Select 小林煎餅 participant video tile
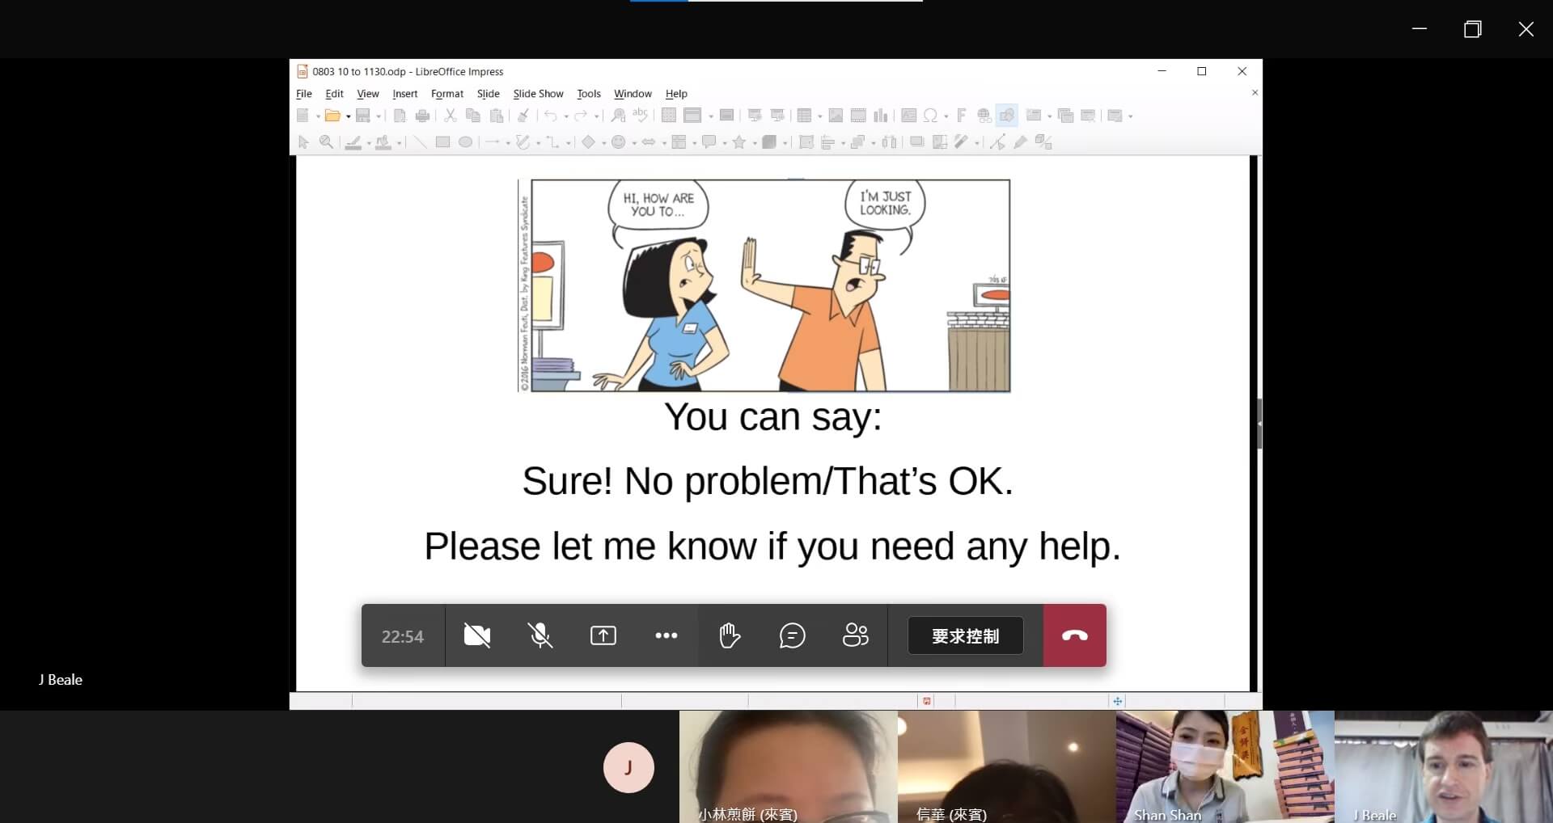 pos(789,767)
